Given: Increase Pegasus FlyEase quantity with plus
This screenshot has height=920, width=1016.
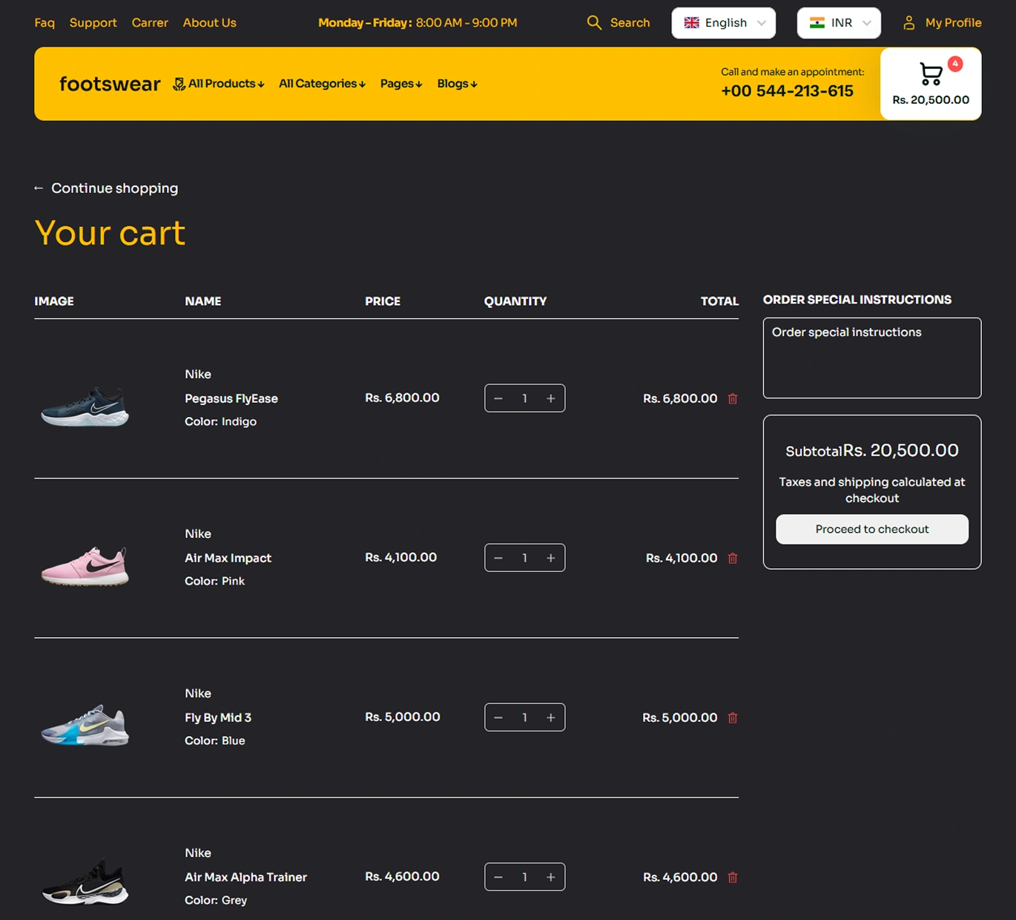Looking at the screenshot, I should click(551, 398).
